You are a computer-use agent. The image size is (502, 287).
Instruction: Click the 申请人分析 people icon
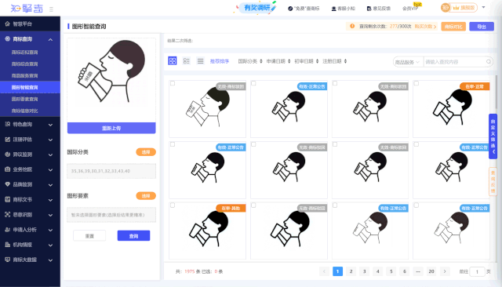pos(7,230)
